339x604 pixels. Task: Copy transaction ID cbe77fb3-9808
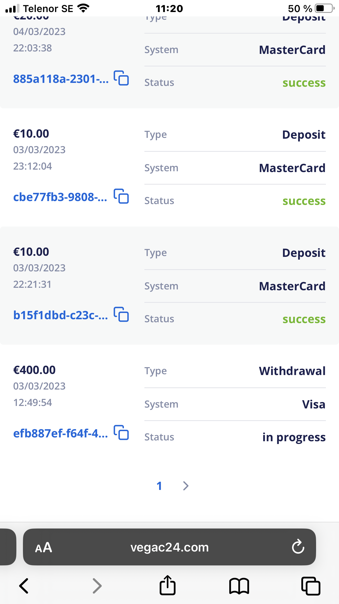point(121,196)
